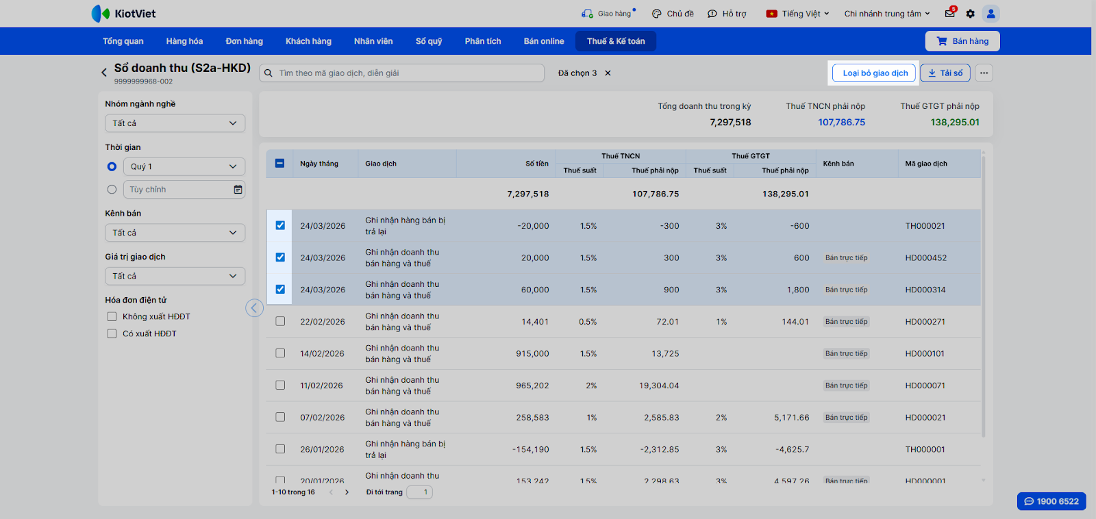Switch to the Phân tích menu

[x=483, y=41]
